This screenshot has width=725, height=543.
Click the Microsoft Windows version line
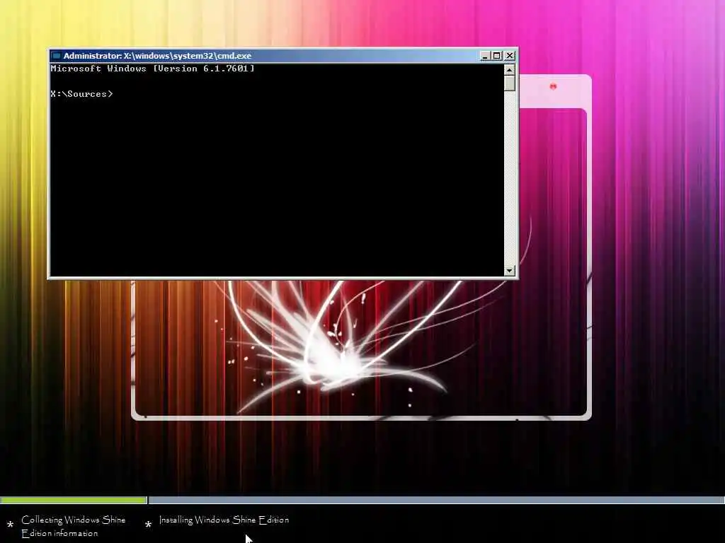coord(152,69)
